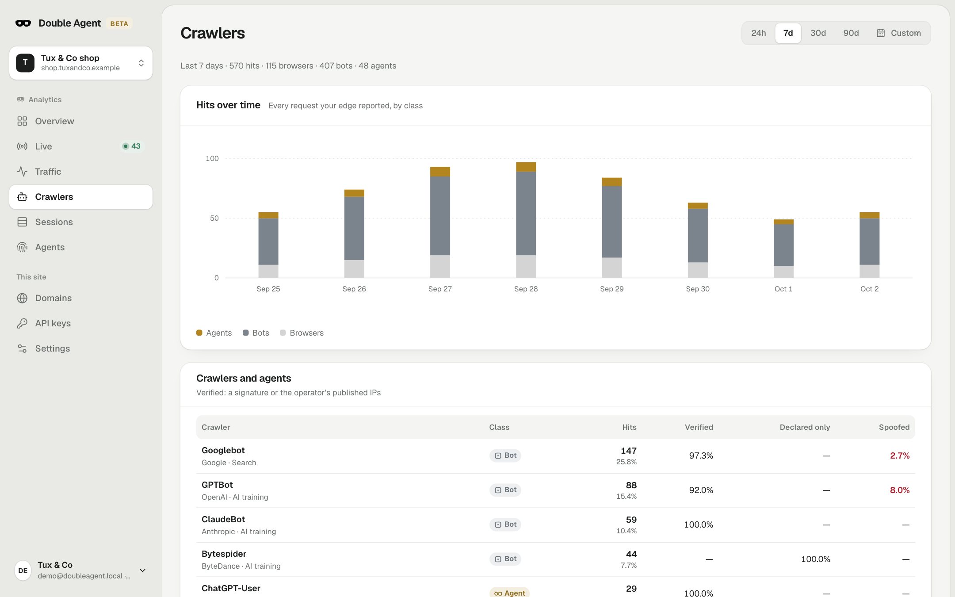This screenshot has width=955, height=597.
Task: Click the Domains globe icon
Action: (x=22, y=298)
